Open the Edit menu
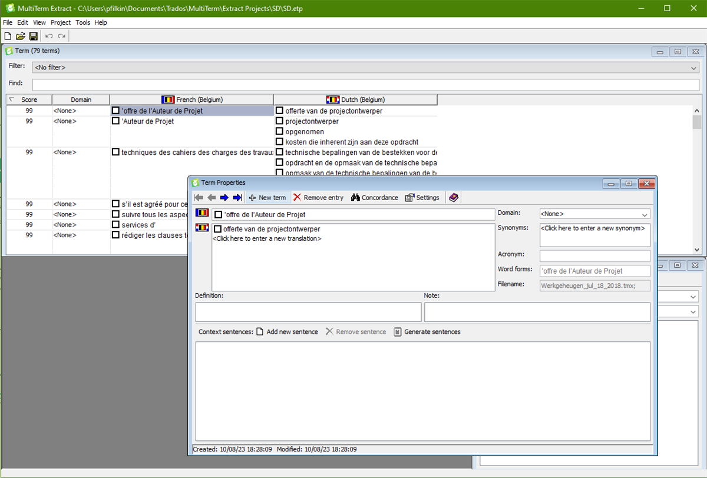This screenshot has height=478, width=707. point(22,22)
